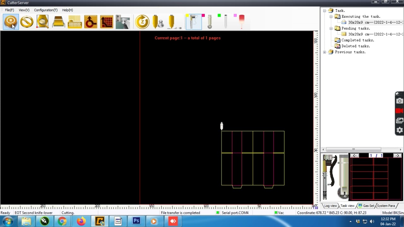Expand the Previous tasks node
404x227 pixels.
click(x=324, y=52)
